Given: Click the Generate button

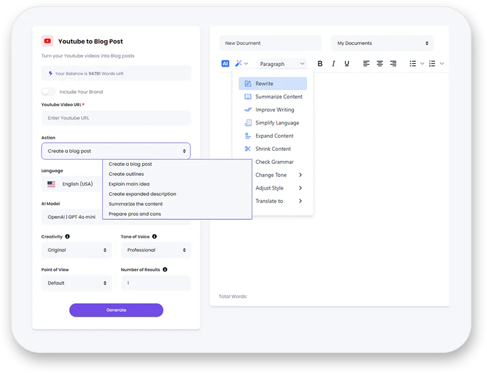Looking at the screenshot, I should 116,310.
